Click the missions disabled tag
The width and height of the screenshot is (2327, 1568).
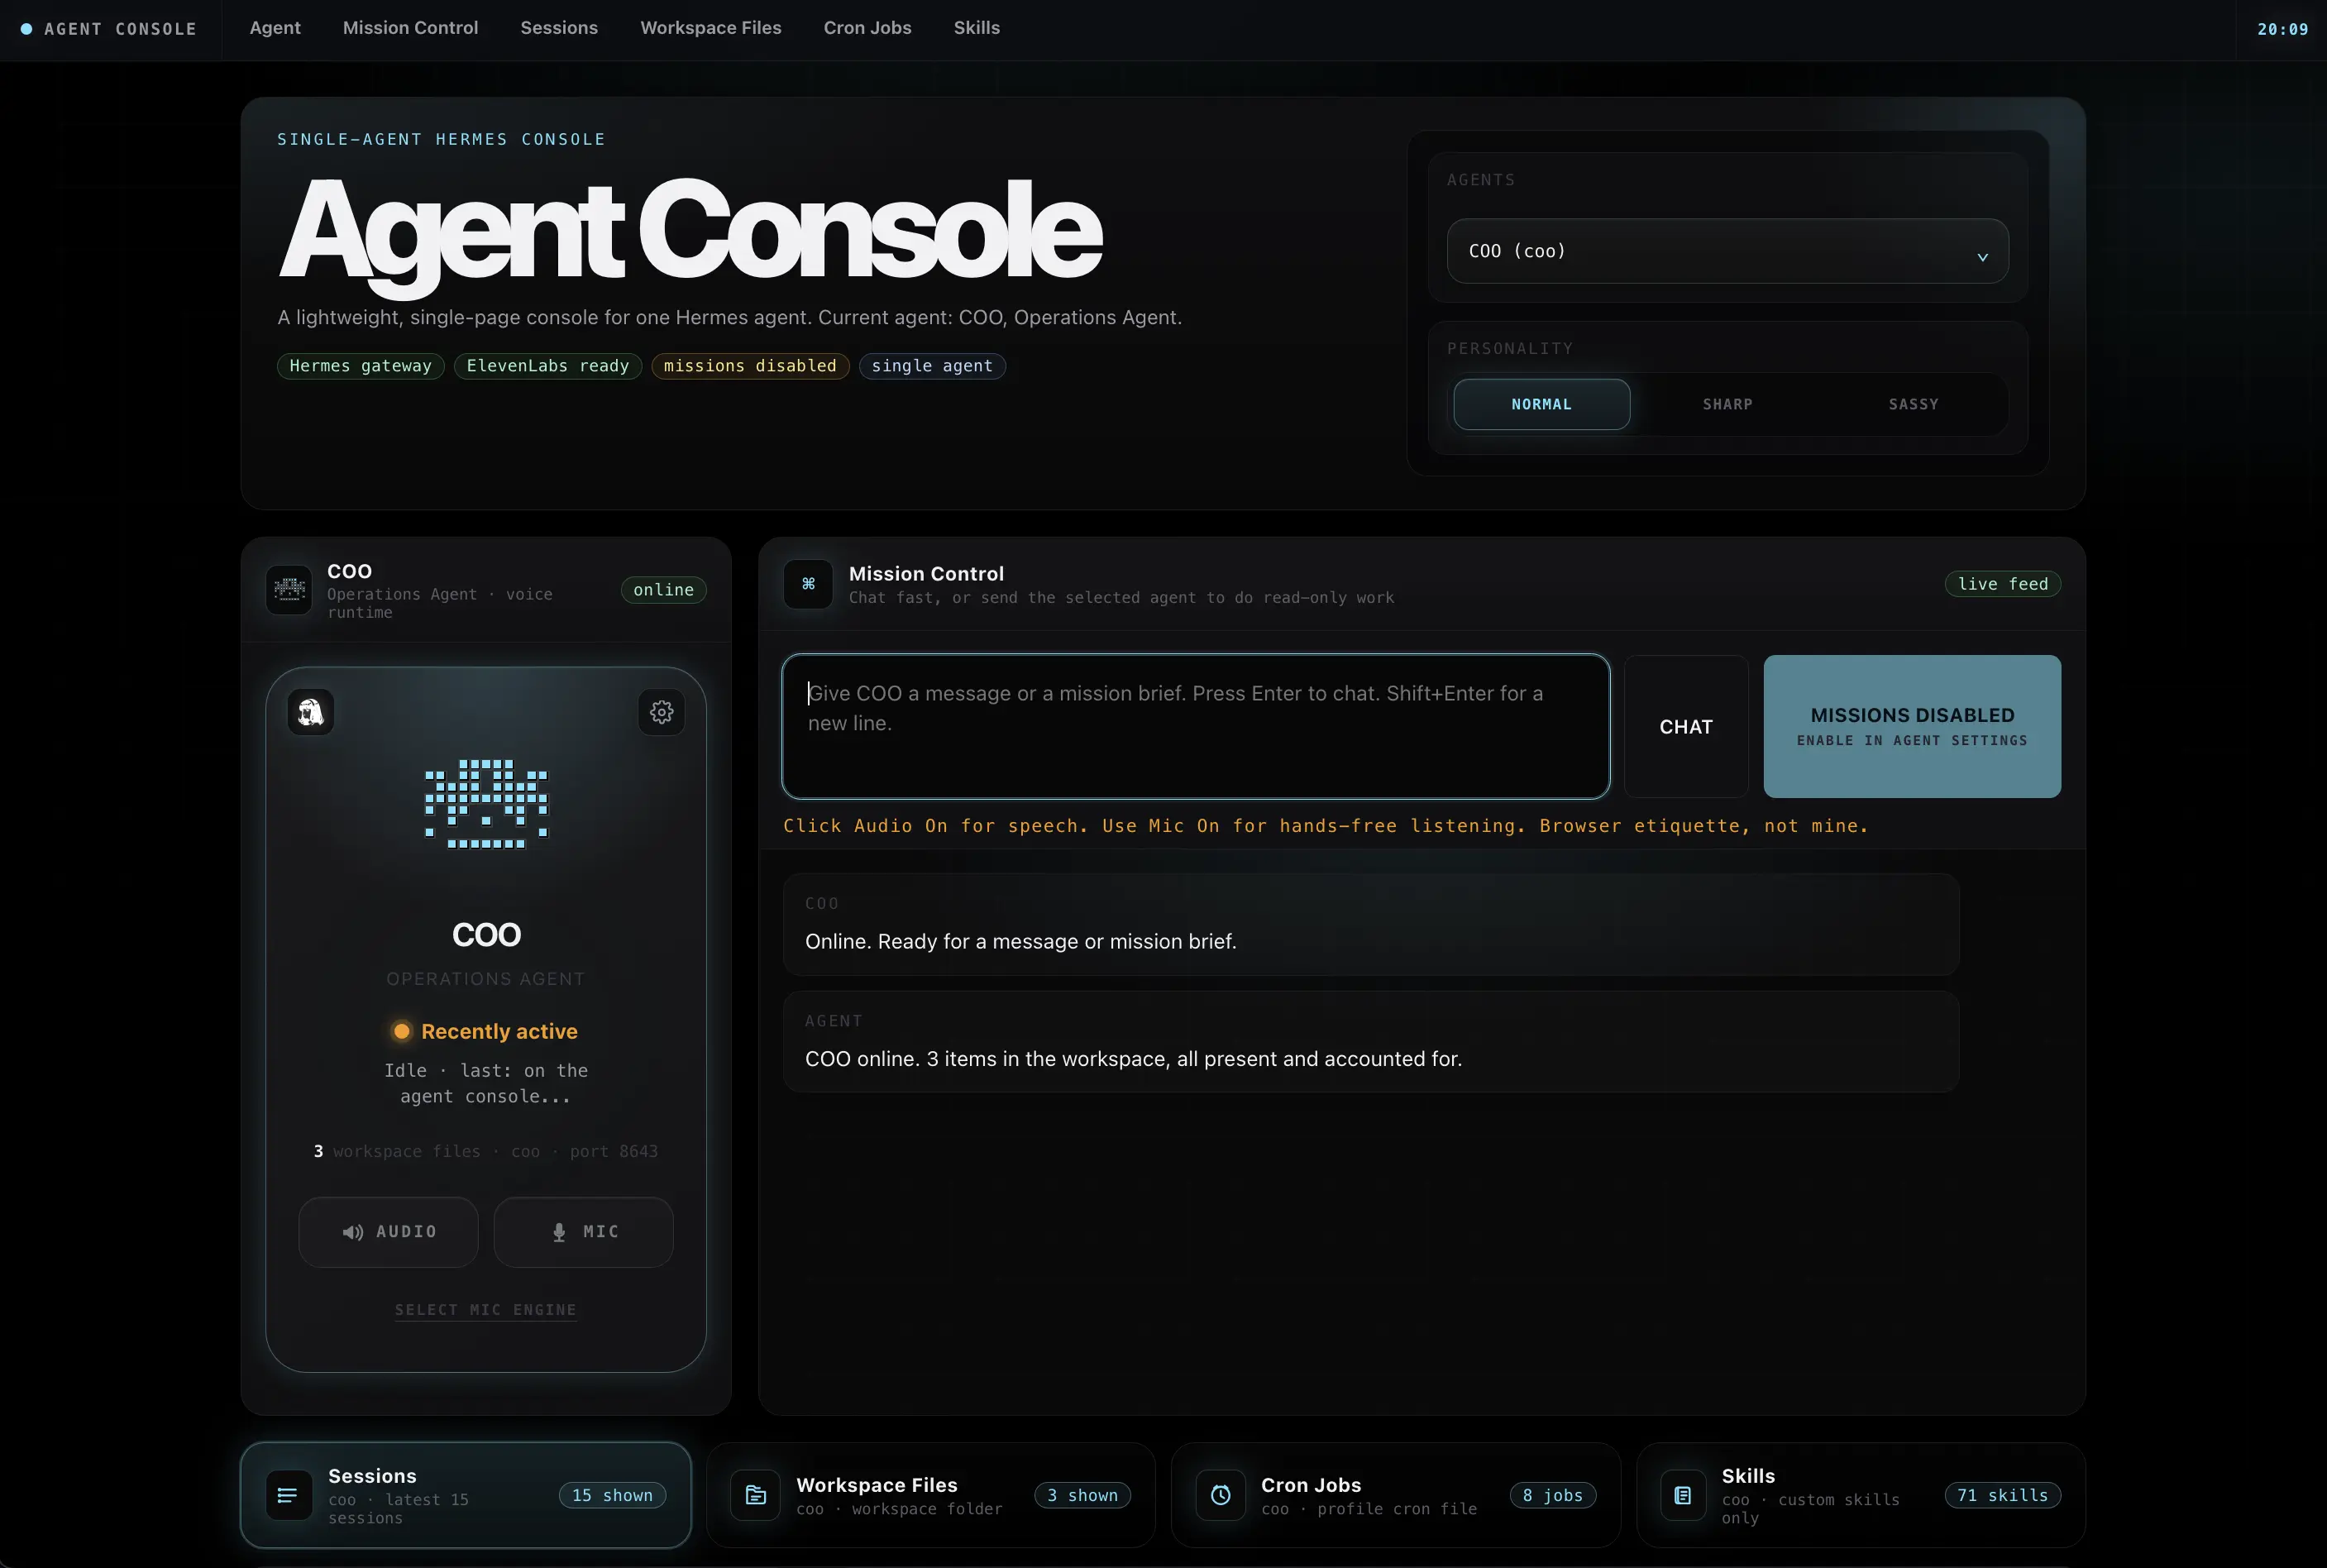(x=750, y=366)
